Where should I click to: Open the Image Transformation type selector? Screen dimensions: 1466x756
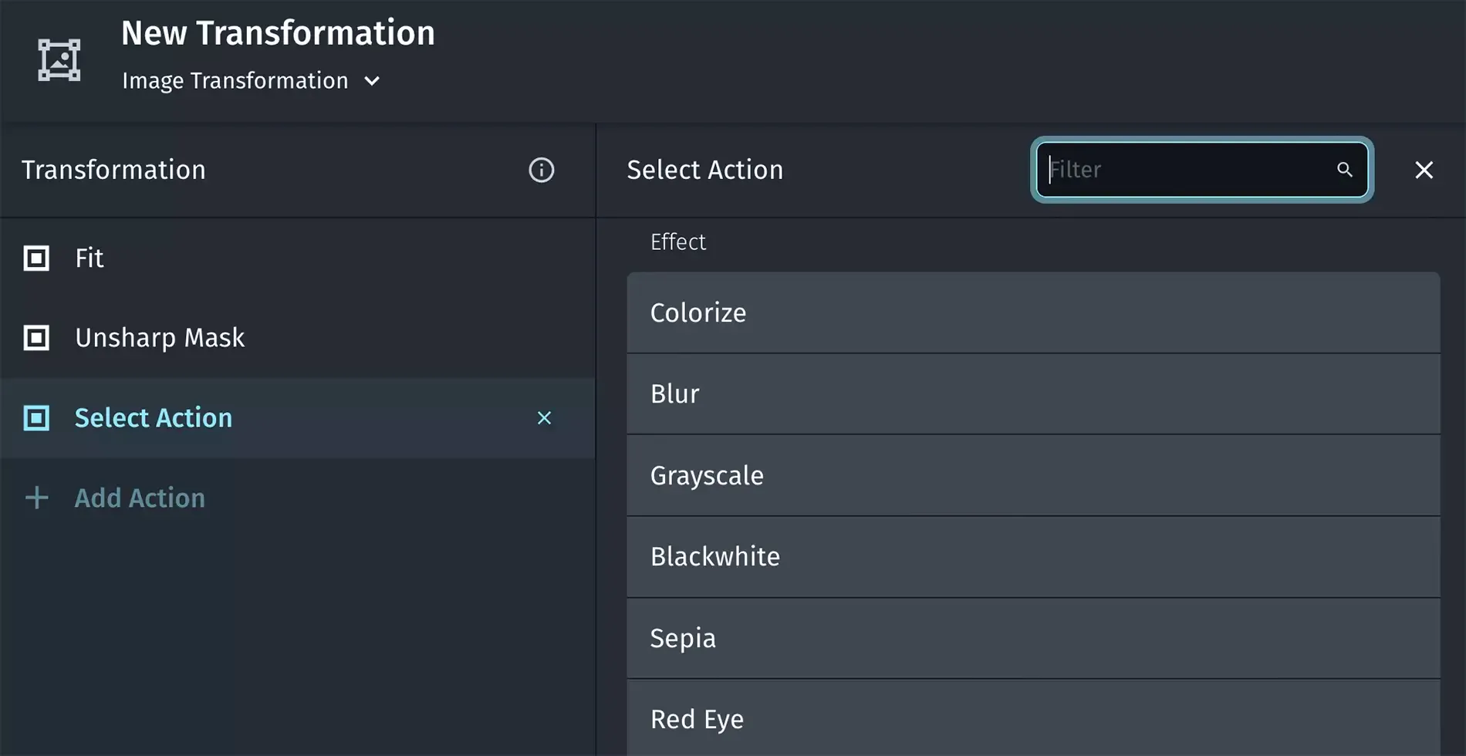point(235,81)
